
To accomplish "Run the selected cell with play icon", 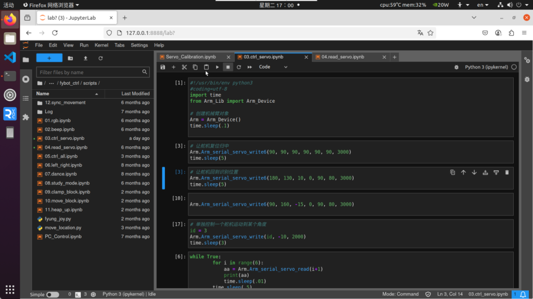I will (217, 67).
